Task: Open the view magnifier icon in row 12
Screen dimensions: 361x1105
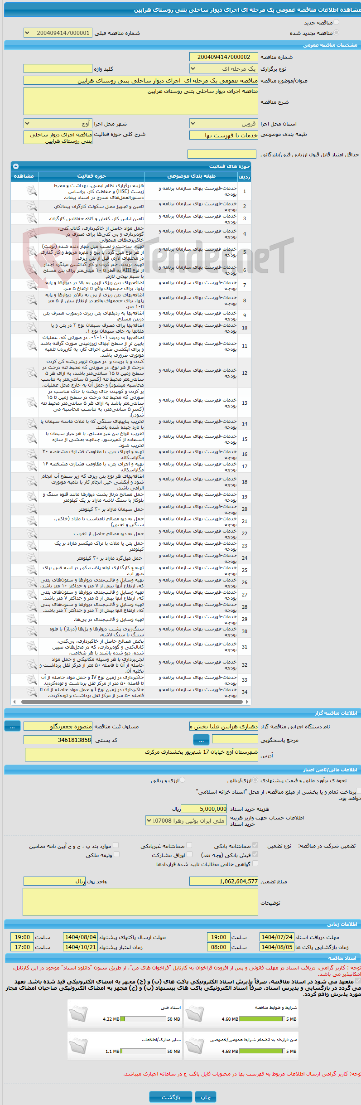Action: click(x=31, y=373)
